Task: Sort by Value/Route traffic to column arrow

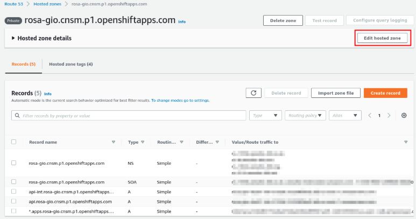Action: pyautogui.click(x=406, y=142)
